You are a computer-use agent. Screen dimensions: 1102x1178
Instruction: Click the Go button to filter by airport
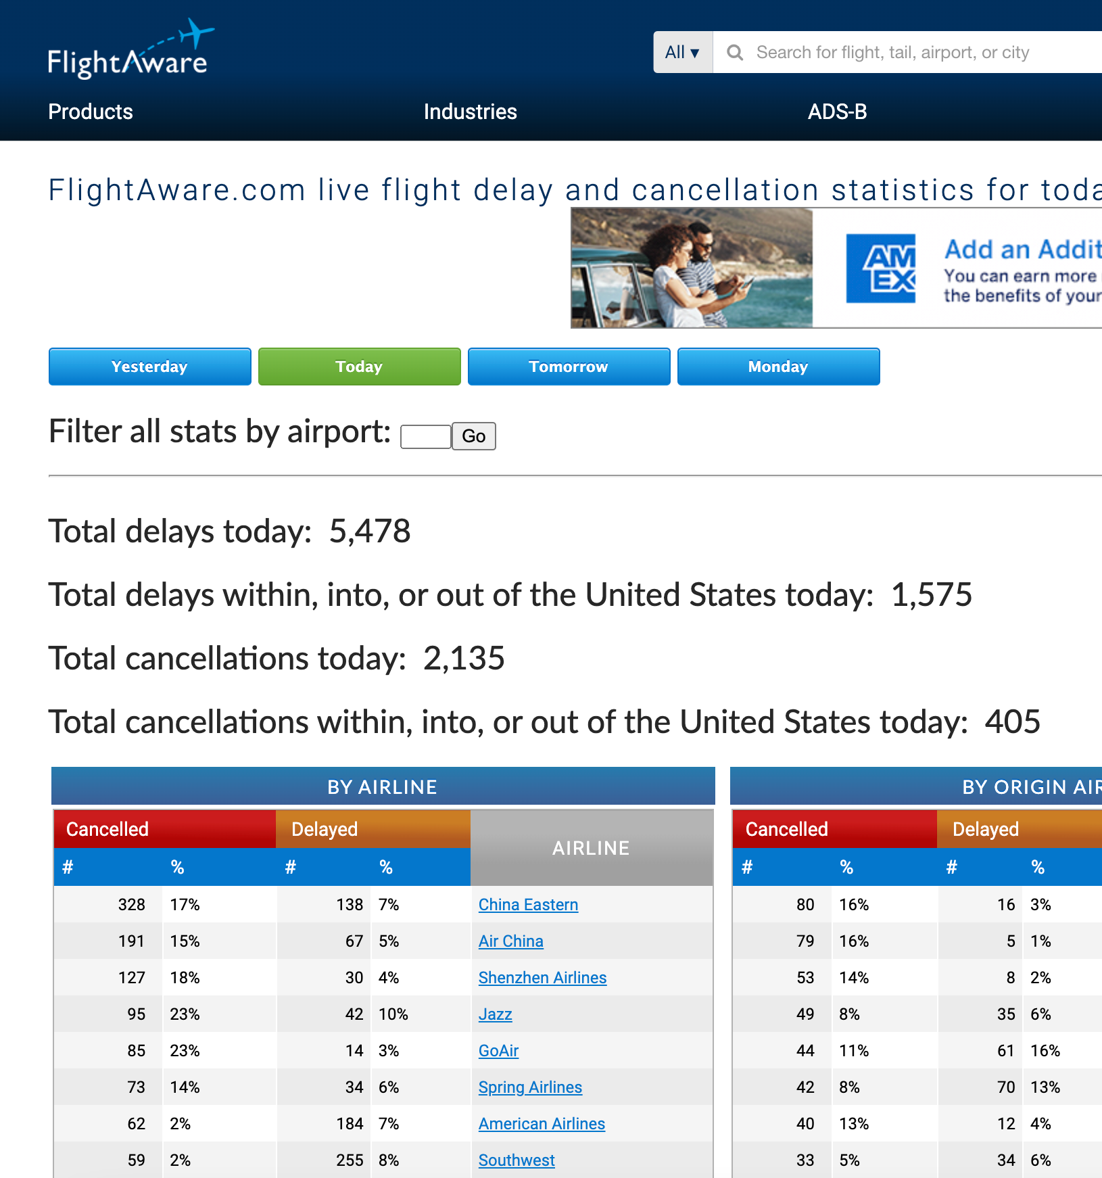[x=473, y=436]
